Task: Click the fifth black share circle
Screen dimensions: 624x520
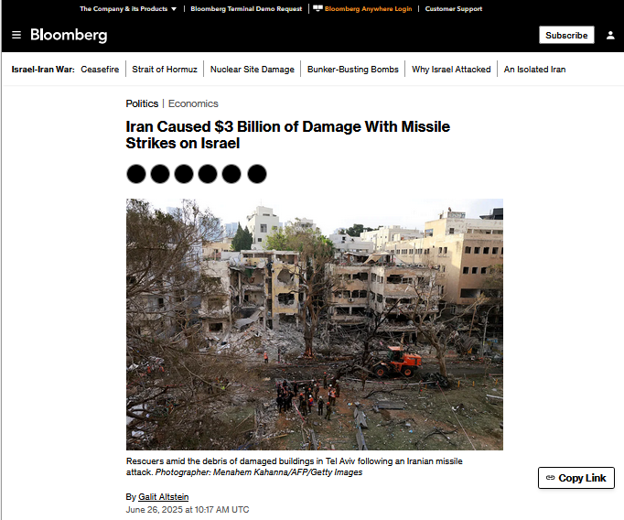Action: click(x=231, y=174)
